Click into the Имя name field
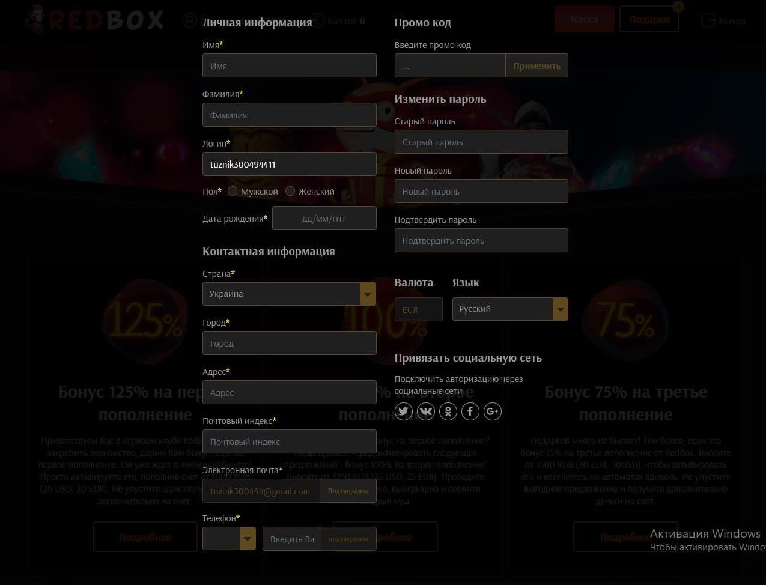Image resolution: width=766 pixels, height=585 pixels. 289,66
